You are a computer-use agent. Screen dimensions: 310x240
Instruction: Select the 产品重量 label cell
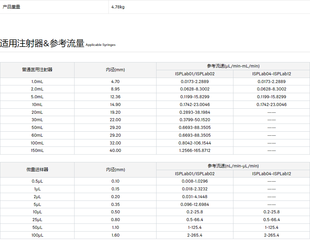point(12,7)
